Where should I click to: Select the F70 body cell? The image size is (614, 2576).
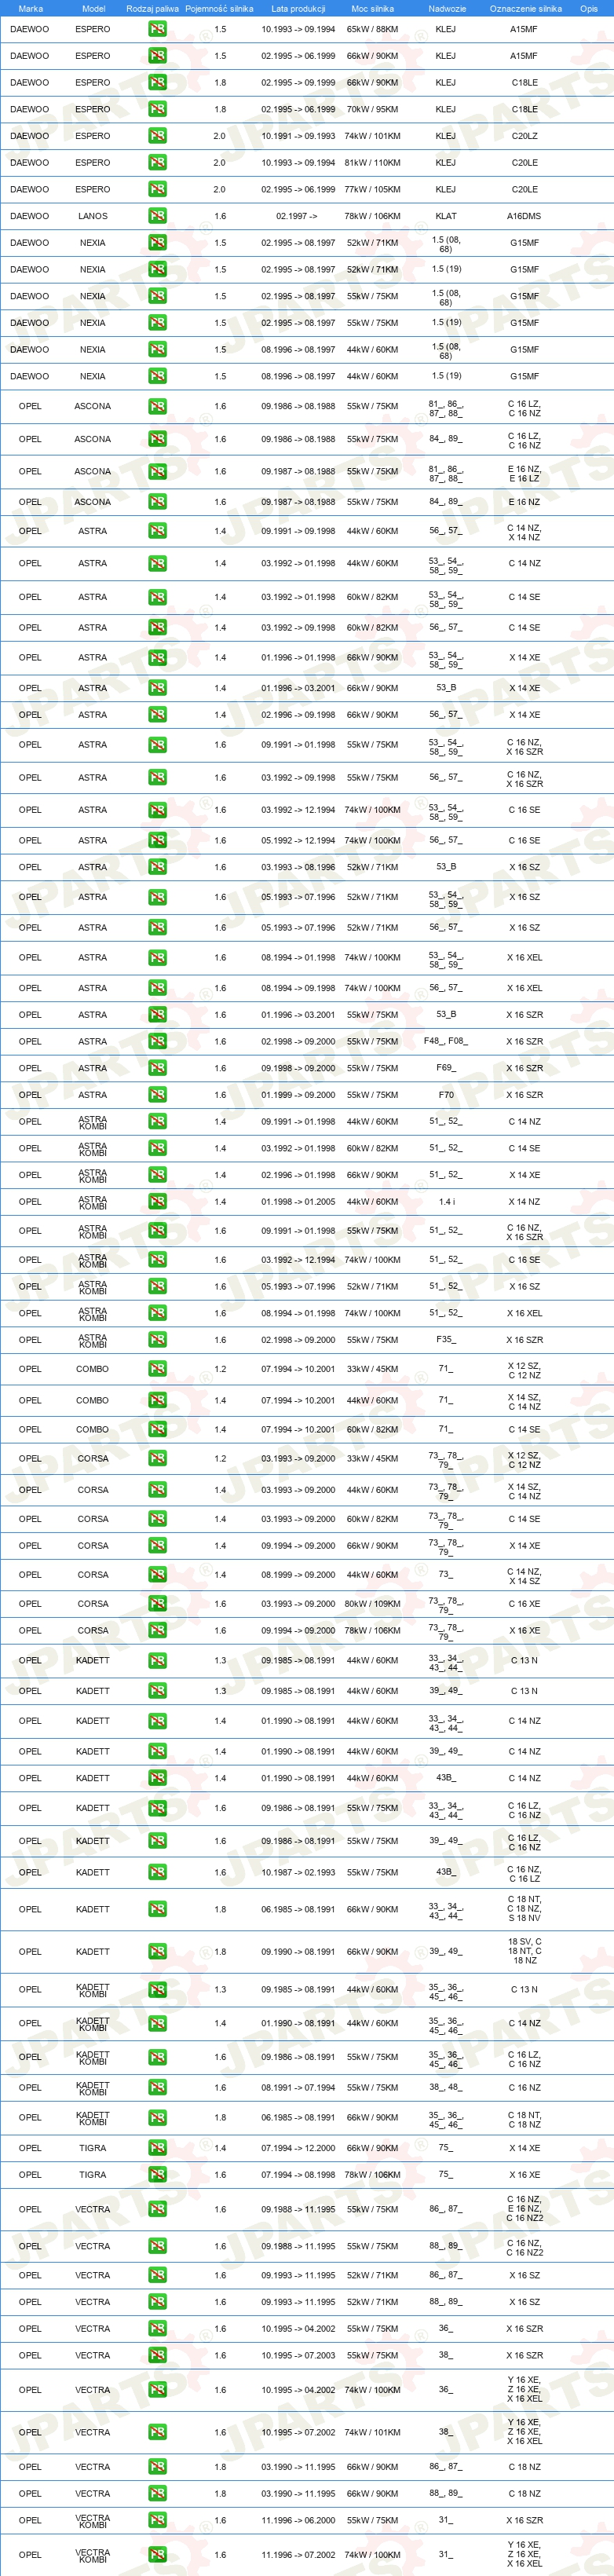pyautogui.click(x=446, y=1095)
